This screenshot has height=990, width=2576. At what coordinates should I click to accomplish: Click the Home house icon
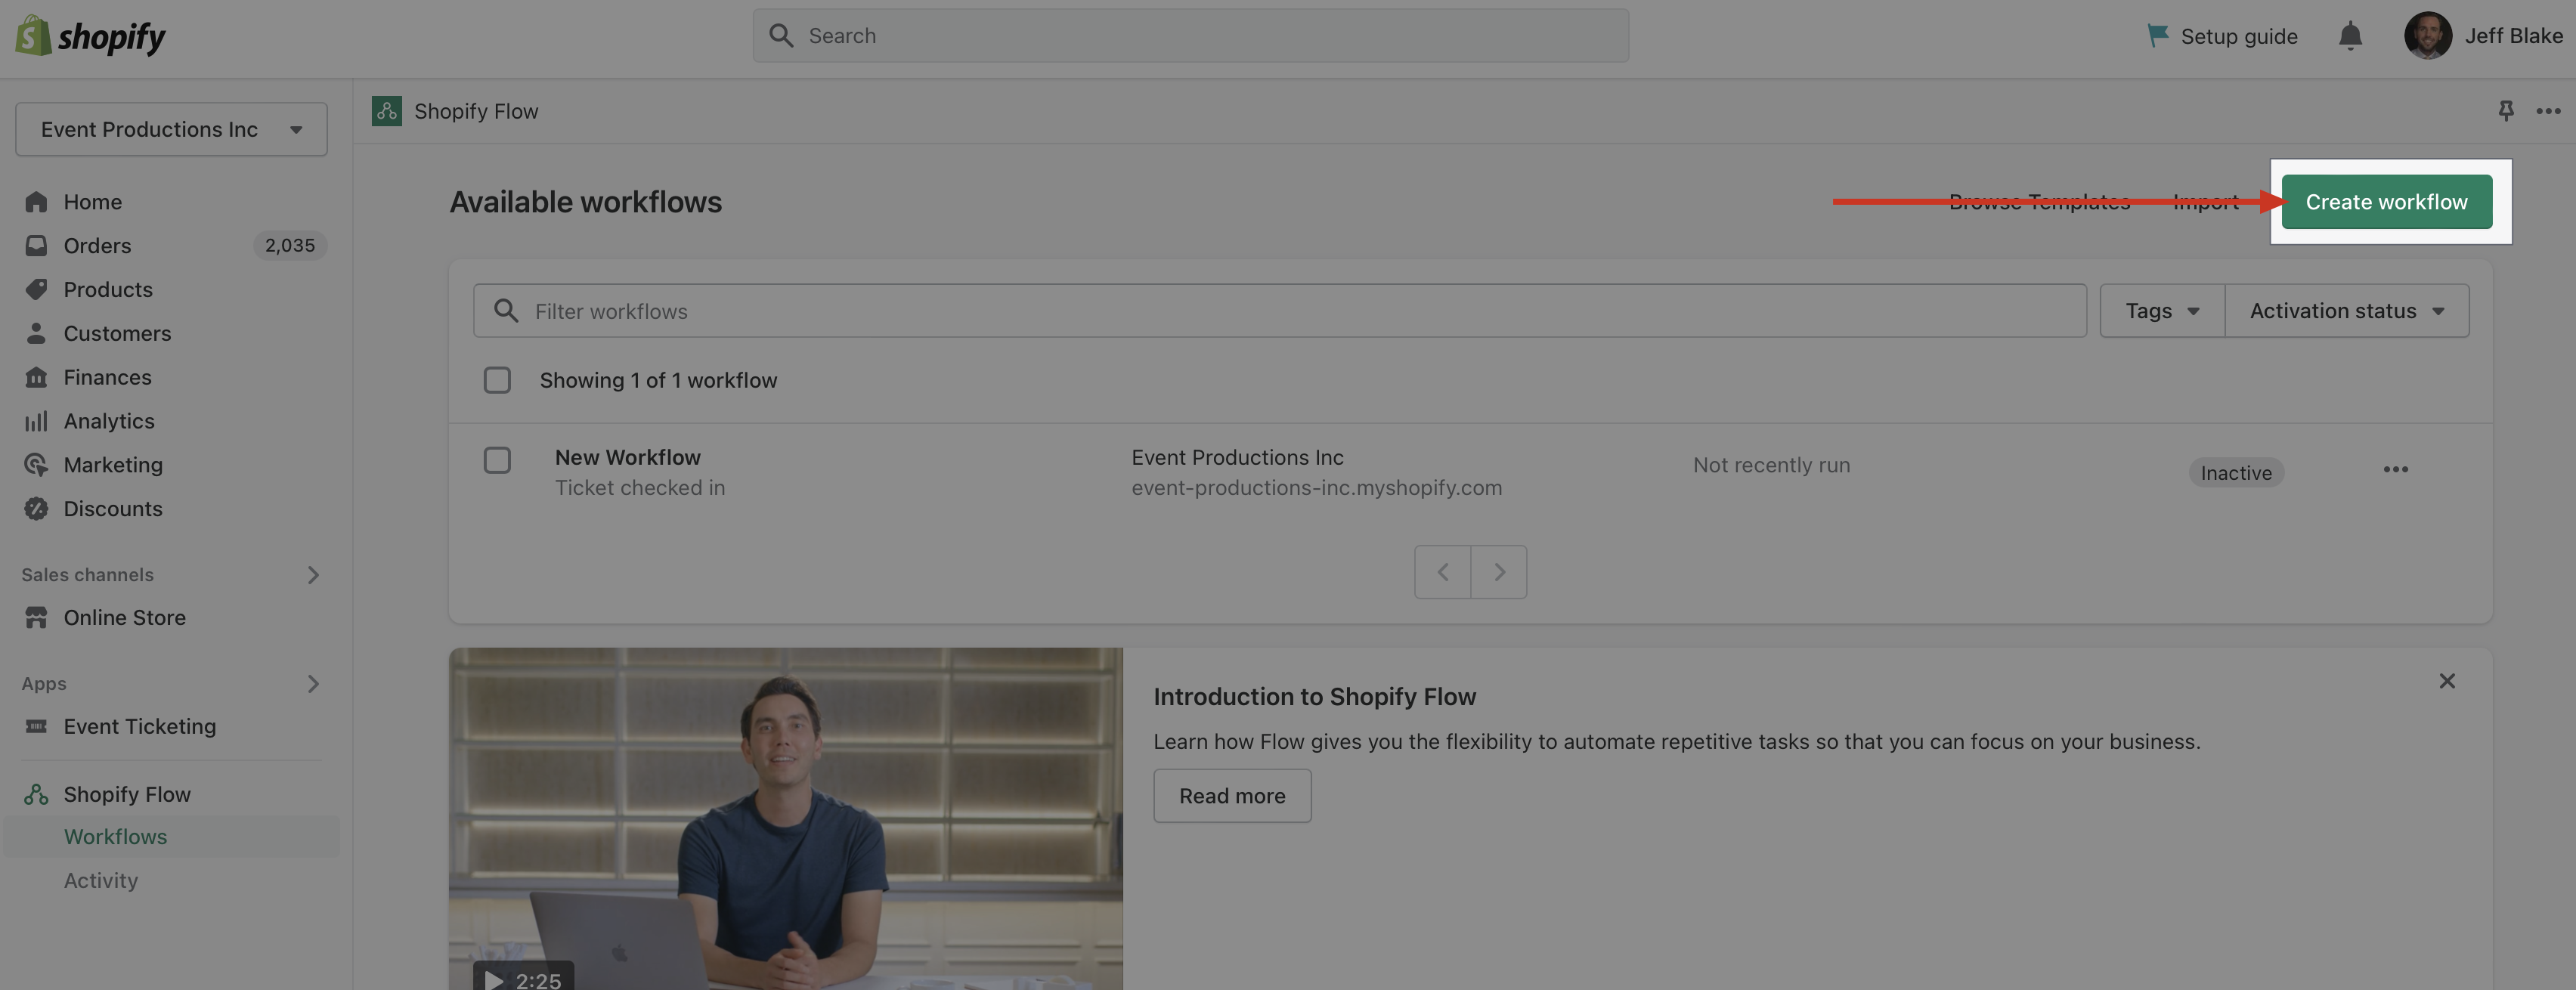click(x=36, y=202)
